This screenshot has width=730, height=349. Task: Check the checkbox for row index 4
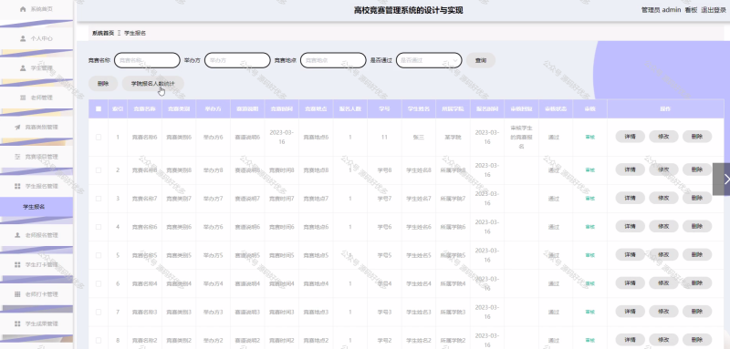point(99,227)
